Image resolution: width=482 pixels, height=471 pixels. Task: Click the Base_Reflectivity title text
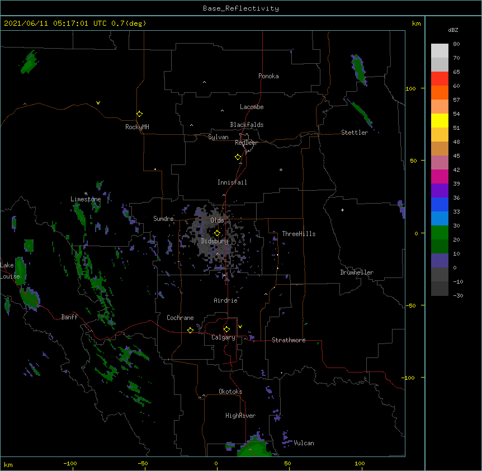tap(240, 8)
